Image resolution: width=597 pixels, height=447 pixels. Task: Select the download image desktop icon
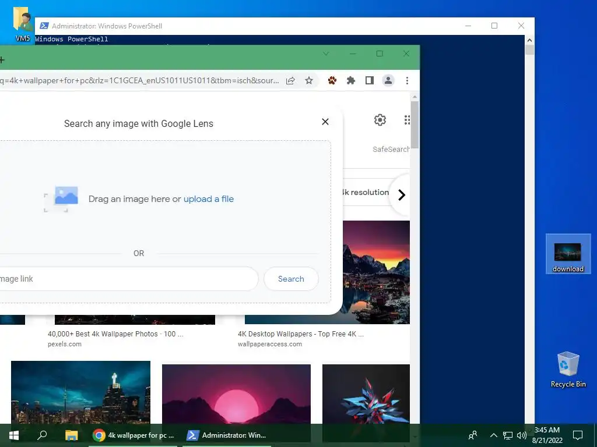click(568, 254)
